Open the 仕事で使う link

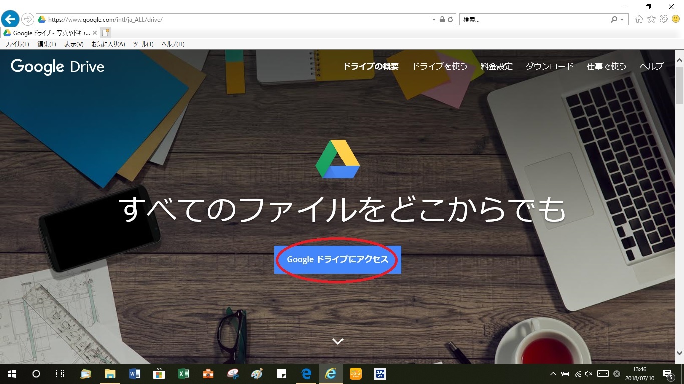(606, 66)
